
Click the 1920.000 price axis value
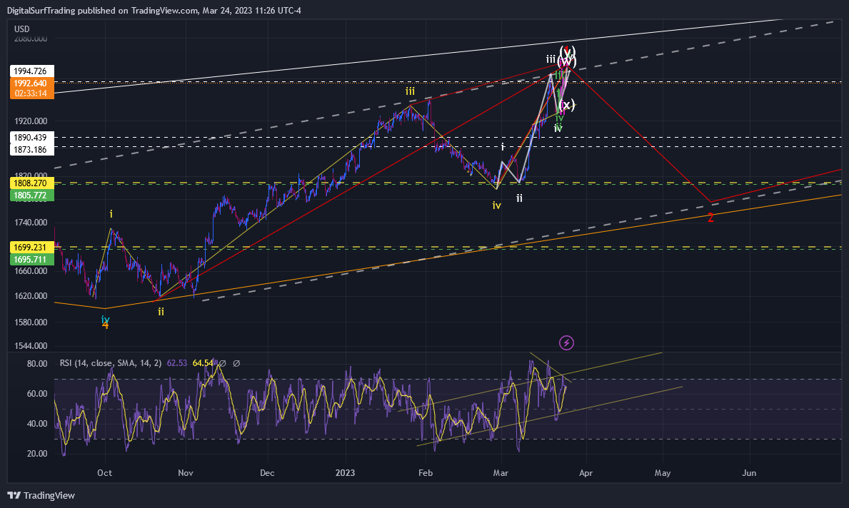point(30,121)
